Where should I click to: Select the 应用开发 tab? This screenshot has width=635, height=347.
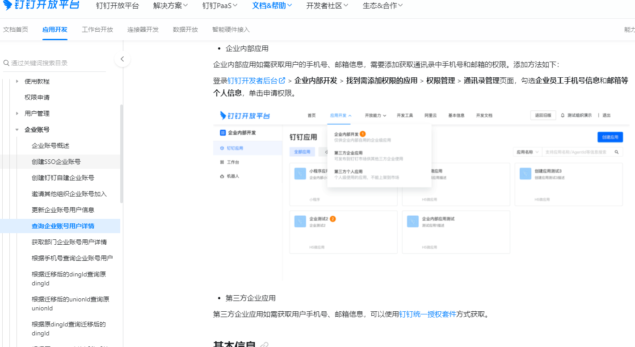pos(55,29)
